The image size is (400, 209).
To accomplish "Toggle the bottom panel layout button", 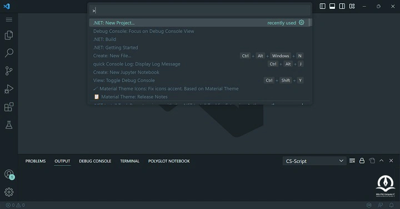I will pos(332,6).
